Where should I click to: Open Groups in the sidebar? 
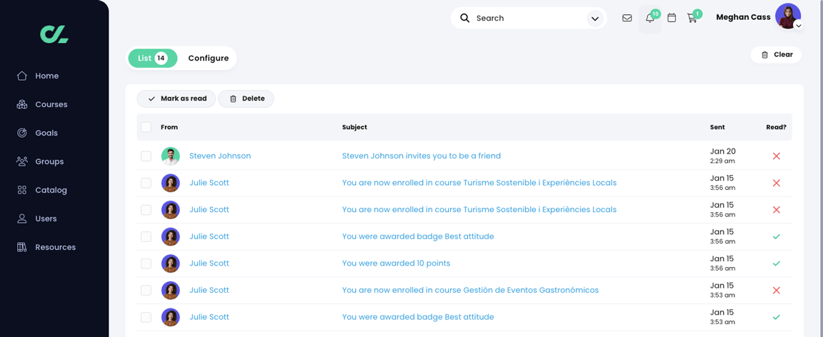(40, 161)
